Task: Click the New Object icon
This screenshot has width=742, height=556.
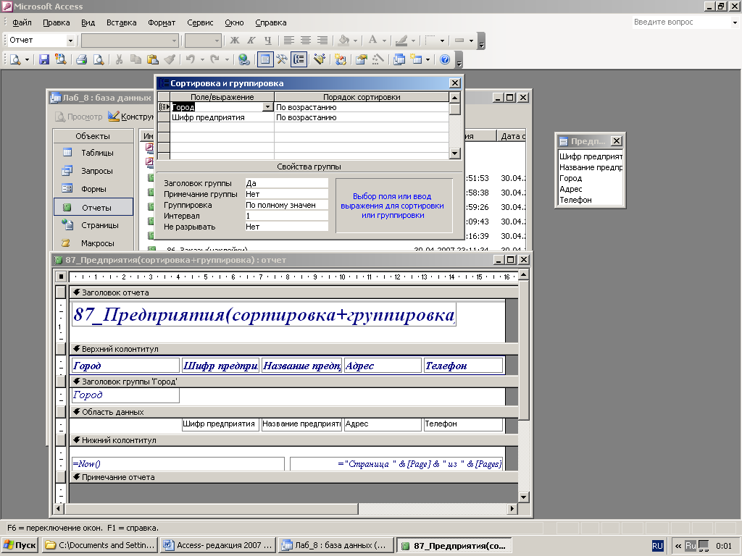Action: [417, 59]
